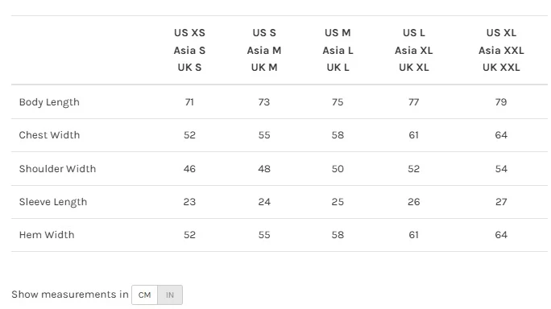
Task: Select the US M Asia L header
Action: click(338, 50)
